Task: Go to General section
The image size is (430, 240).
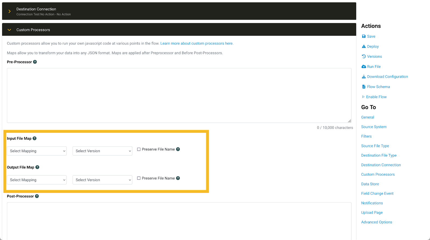Action: (x=368, y=117)
